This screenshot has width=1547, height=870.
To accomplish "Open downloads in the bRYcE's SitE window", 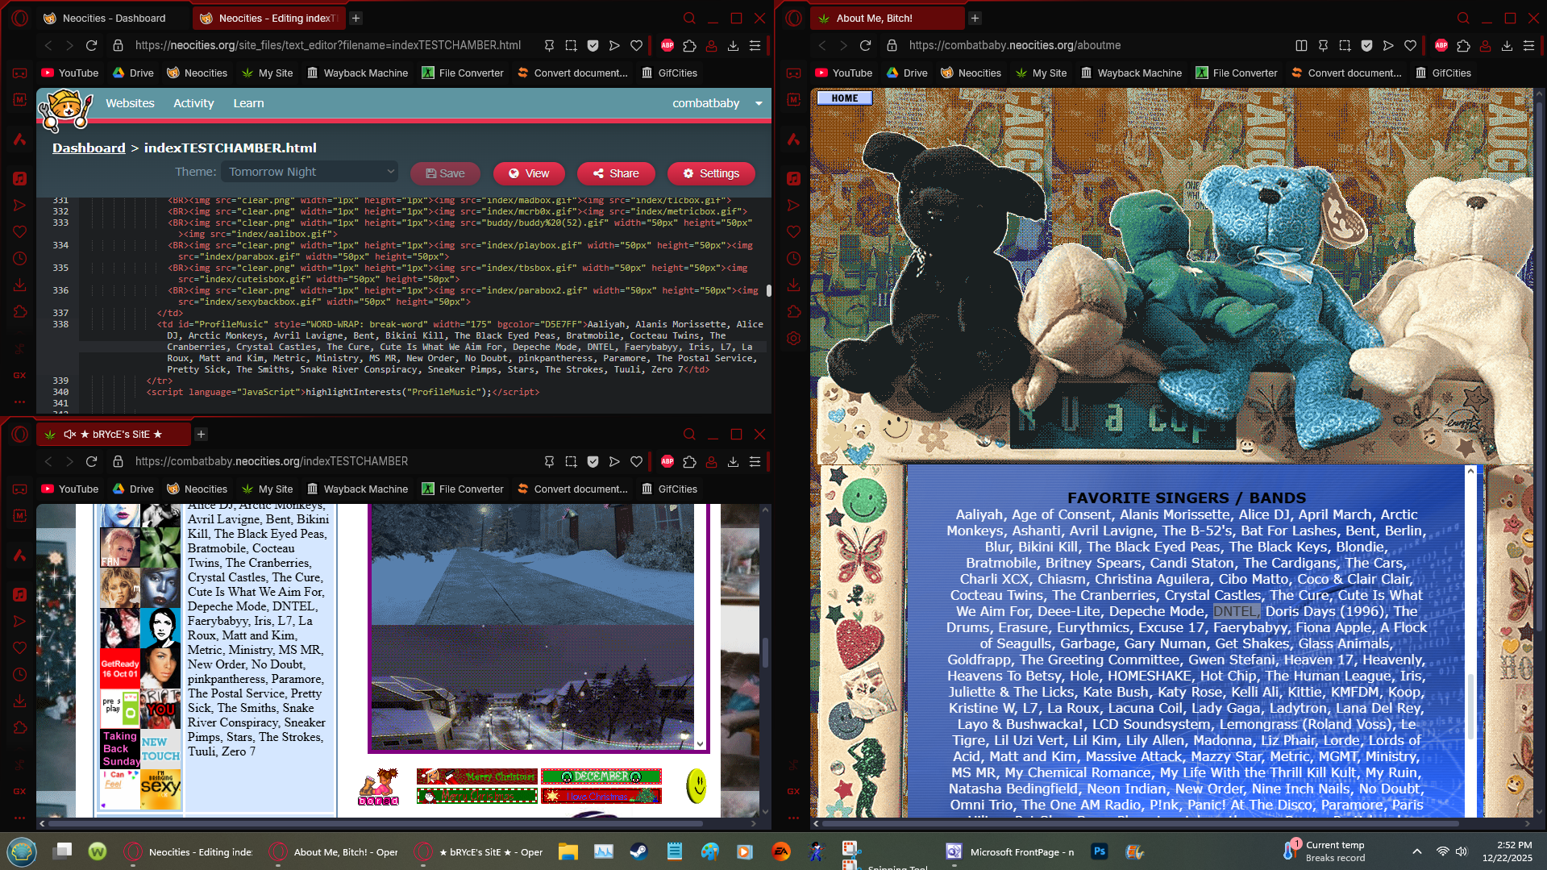I will [x=733, y=462].
